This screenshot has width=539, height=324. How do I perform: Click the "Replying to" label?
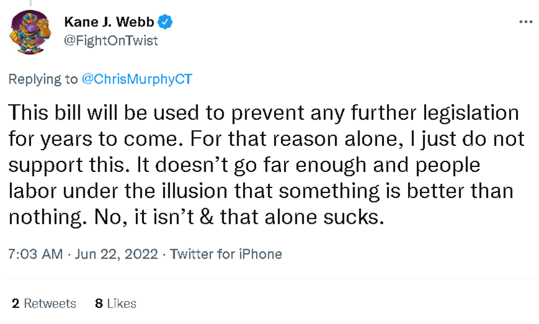[43, 79]
